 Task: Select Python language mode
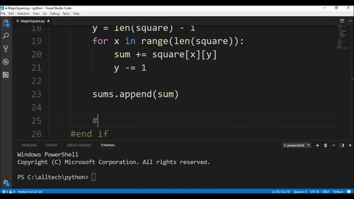(x=338, y=192)
